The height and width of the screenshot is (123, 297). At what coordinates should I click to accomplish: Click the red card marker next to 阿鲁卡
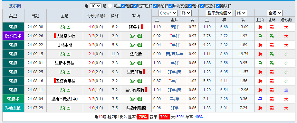[142, 27]
